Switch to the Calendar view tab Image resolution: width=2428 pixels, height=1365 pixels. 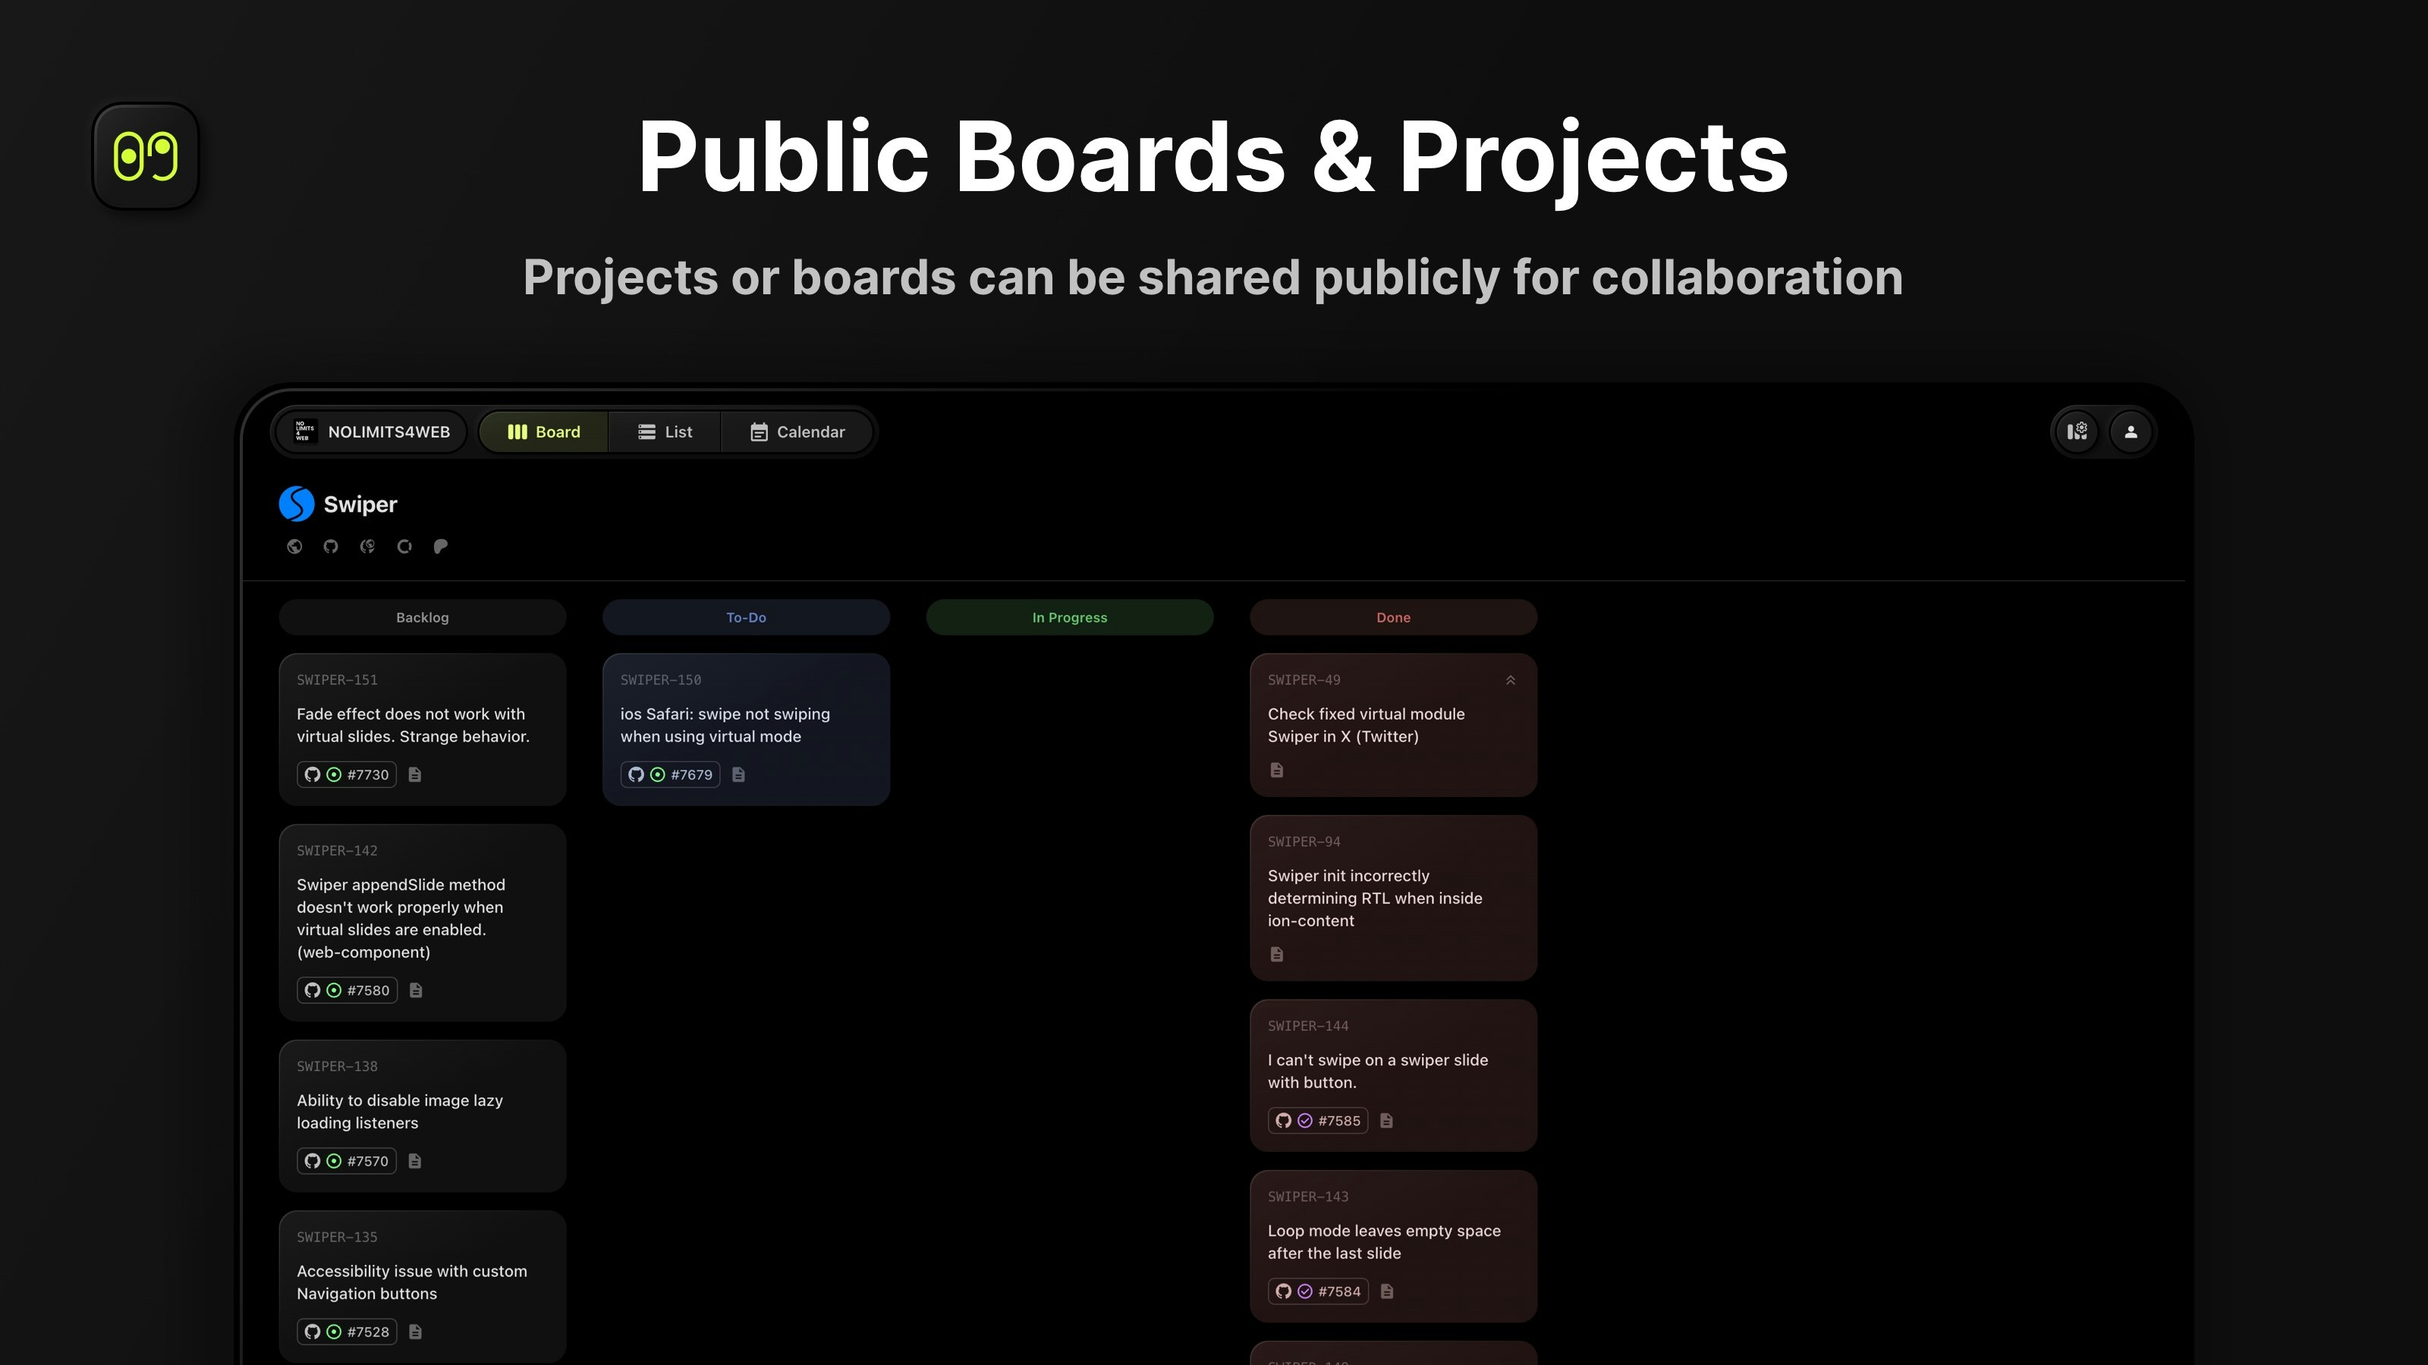[797, 431]
